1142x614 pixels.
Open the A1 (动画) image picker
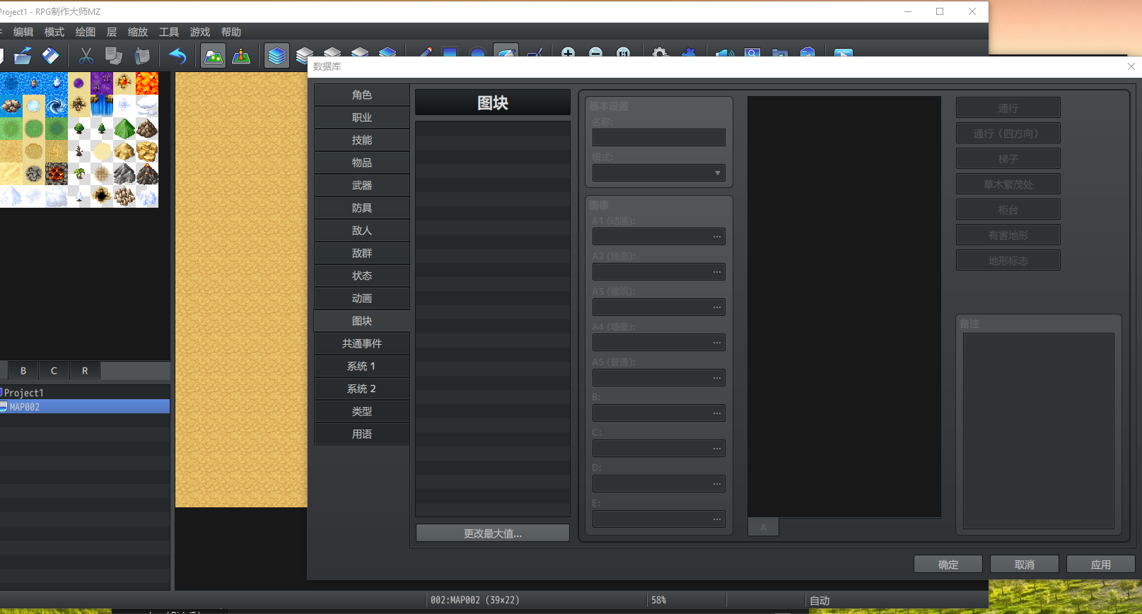click(717, 237)
